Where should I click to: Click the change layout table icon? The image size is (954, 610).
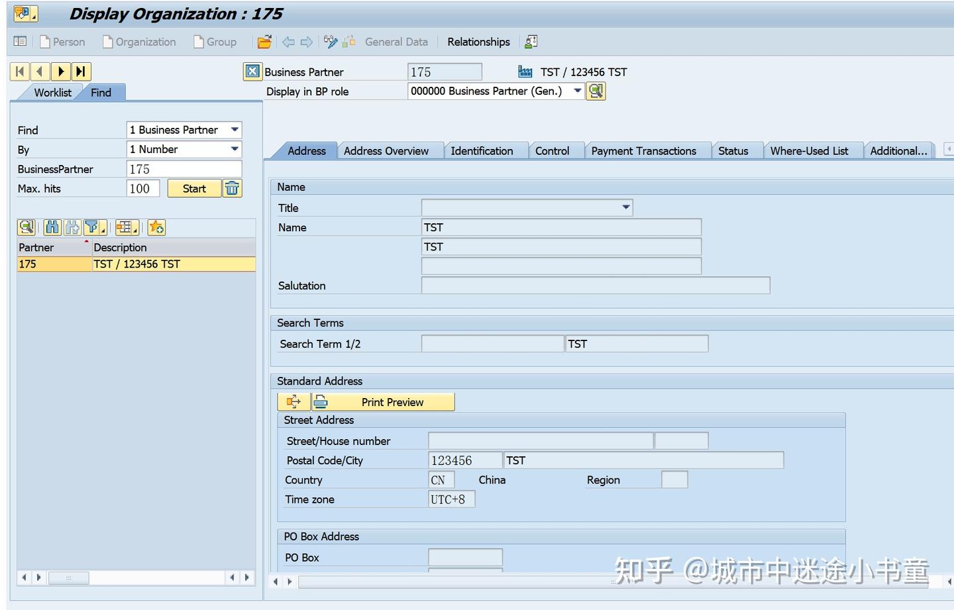(x=126, y=227)
